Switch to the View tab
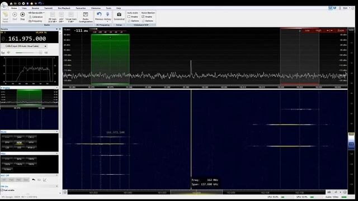Screen dimensions: 358x201 [24, 8]
